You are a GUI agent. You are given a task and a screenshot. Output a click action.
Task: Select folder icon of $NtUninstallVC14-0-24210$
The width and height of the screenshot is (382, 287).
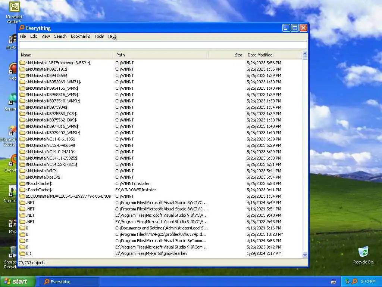coord(22,152)
